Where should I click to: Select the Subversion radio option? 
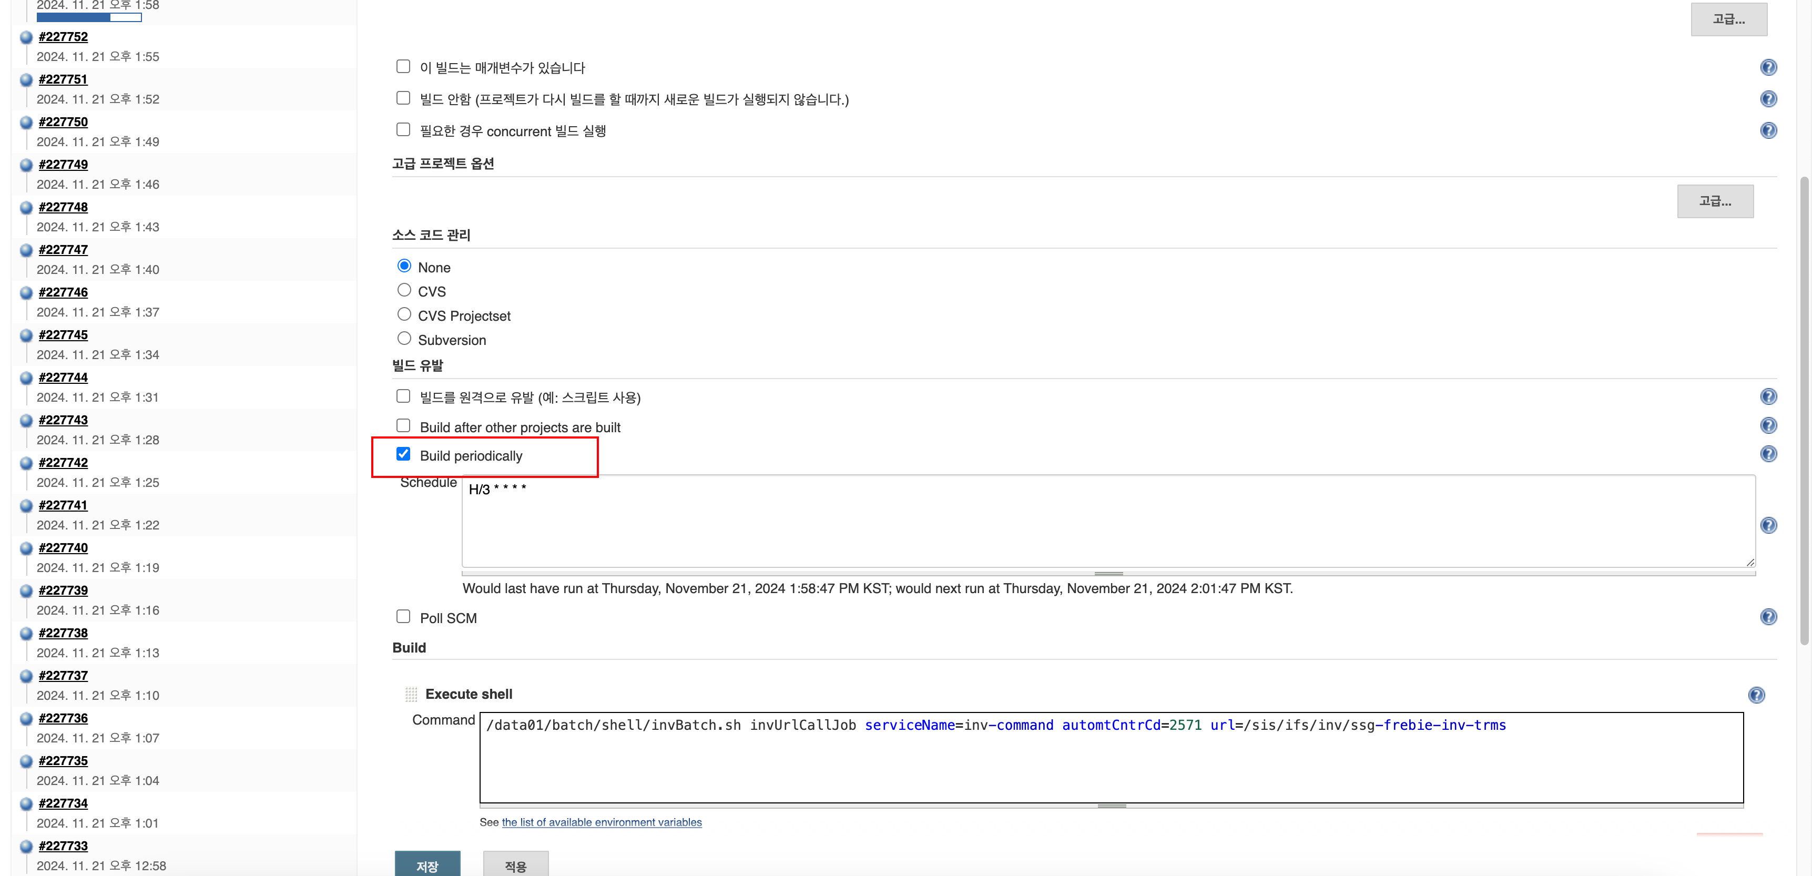404,339
